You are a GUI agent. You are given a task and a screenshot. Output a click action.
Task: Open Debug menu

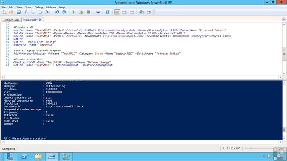39,7
